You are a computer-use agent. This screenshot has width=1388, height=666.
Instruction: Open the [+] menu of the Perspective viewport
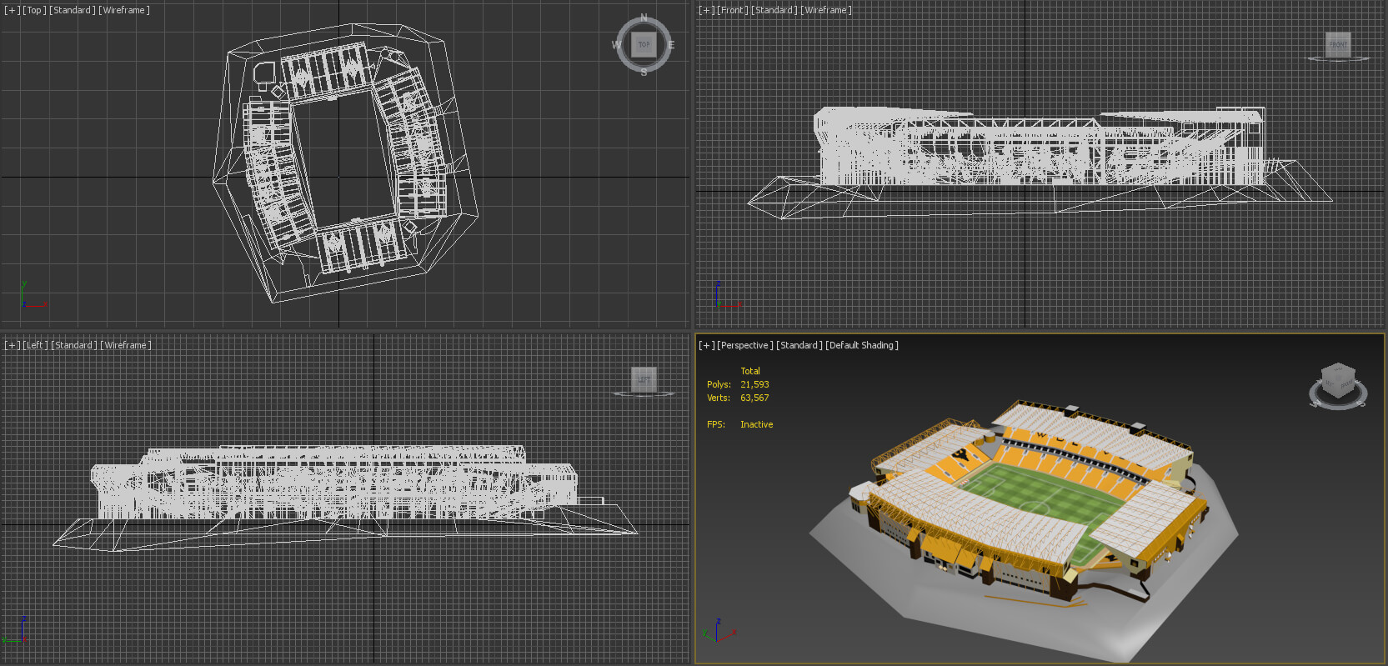(x=707, y=345)
